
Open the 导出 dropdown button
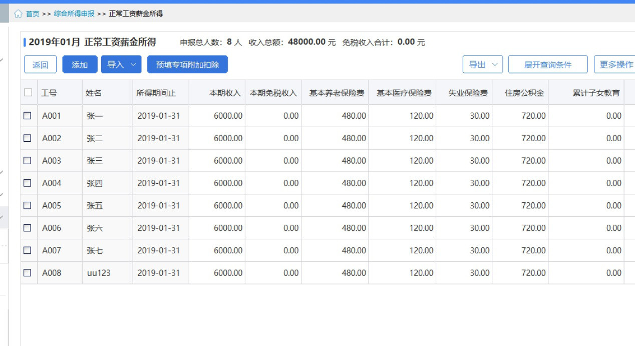click(483, 65)
